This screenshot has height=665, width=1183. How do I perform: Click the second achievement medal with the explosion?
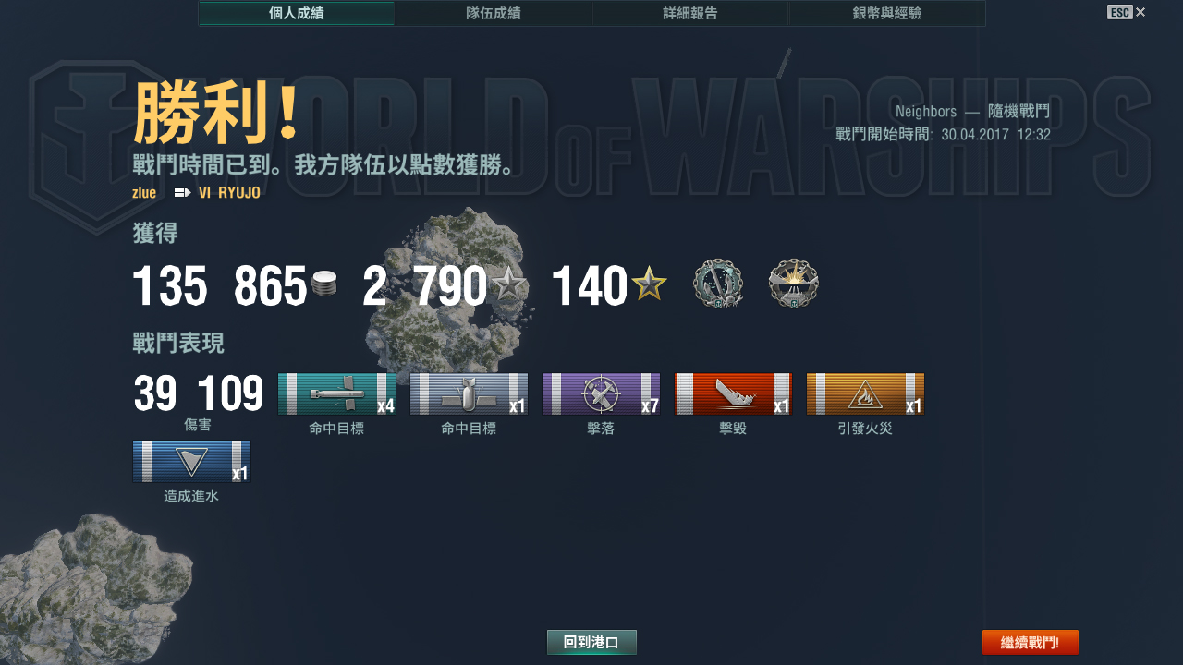(794, 284)
